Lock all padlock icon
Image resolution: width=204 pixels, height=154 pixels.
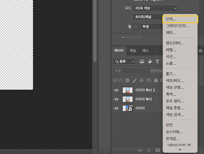[x=156, y=80]
